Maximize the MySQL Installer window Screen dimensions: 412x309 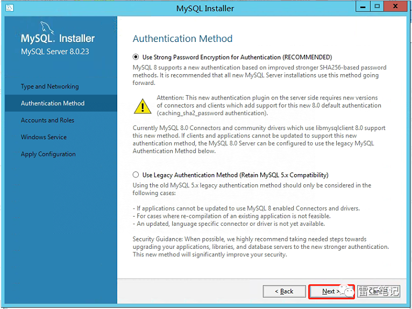click(x=377, y=6)
